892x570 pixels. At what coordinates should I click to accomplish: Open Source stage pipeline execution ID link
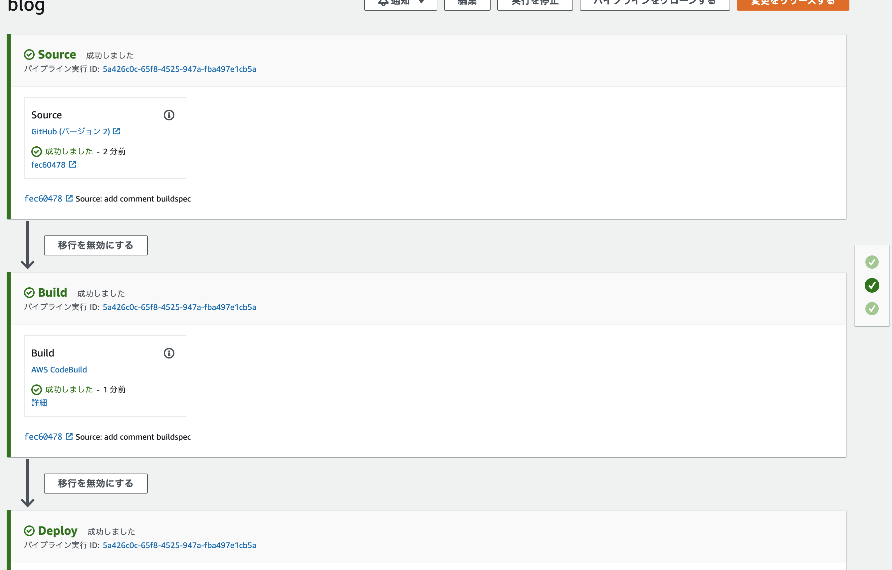[179, 69]
